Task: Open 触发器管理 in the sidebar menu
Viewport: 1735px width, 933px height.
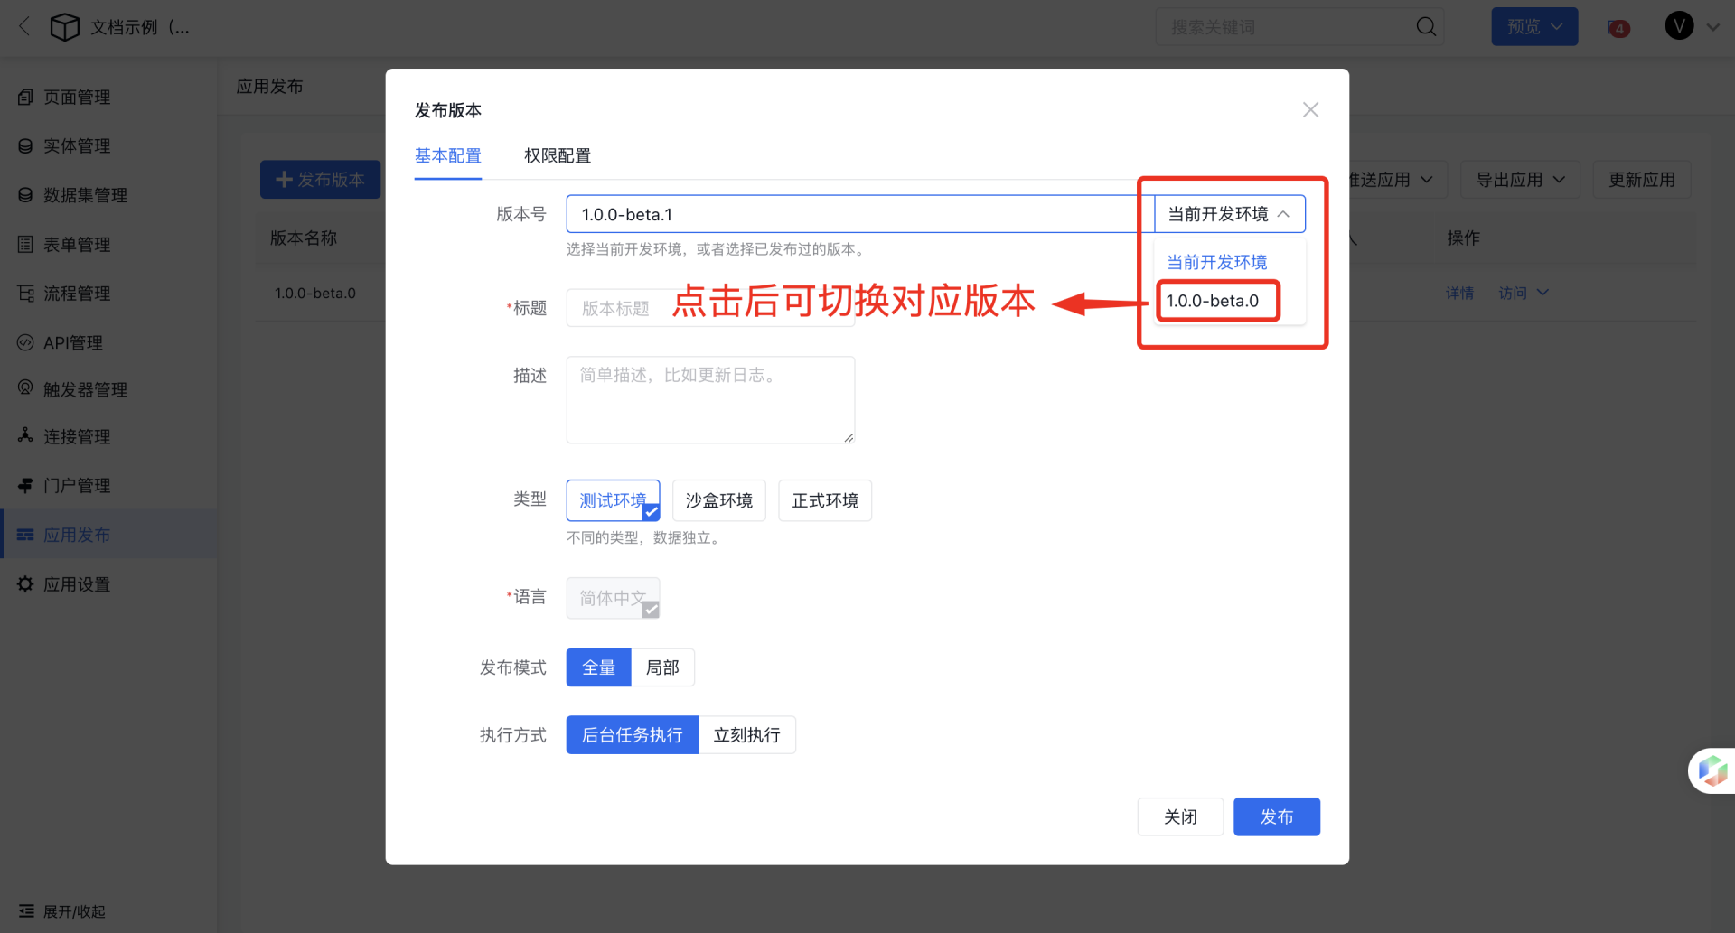Action: 85,390
